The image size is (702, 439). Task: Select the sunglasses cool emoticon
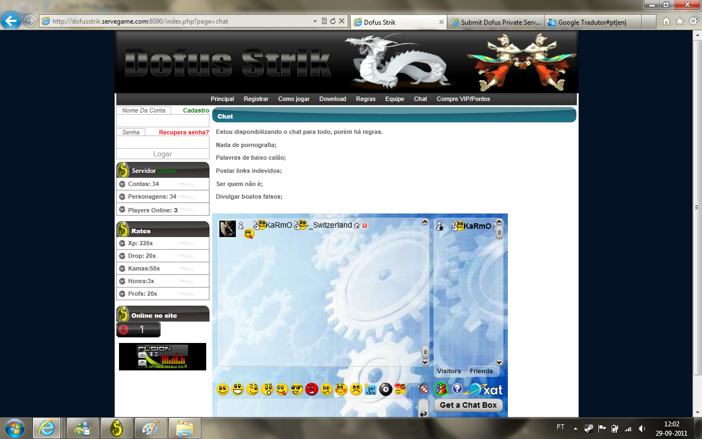click(x=297, y=390)
